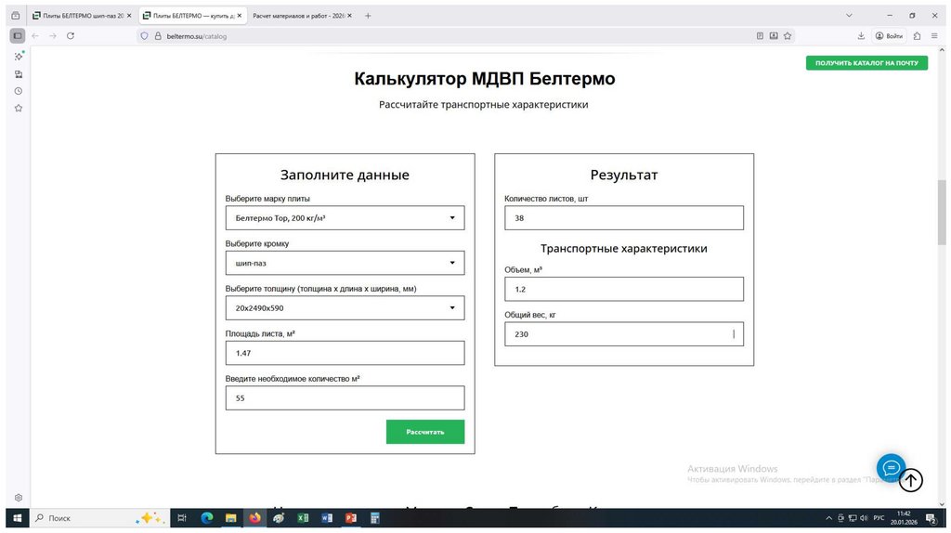The width and height of the screenshot is (951, 533).
Task: Click the 'Войти' account sign-in button
Action: (889, 36)
